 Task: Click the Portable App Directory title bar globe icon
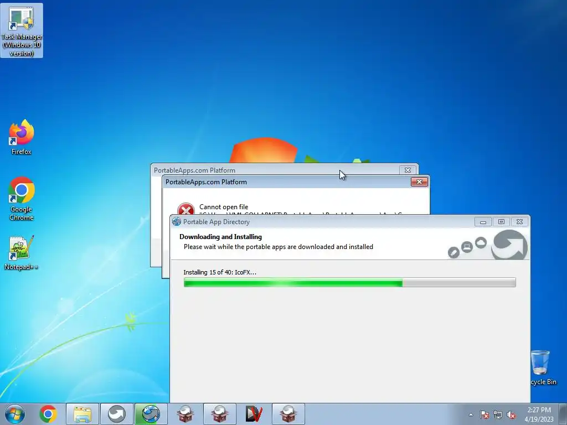point(177,221)
